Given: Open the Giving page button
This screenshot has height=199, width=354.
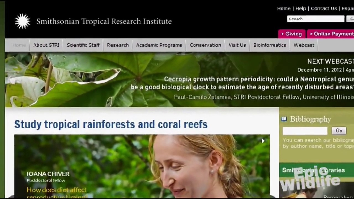Looking at the screenshot, I should (x=291, y=34).
